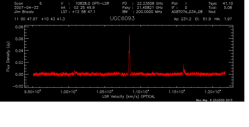249x127 pixels.
Task: Click velocity value 10828.0 OPTI-LSR
Action: click(92, 3)
